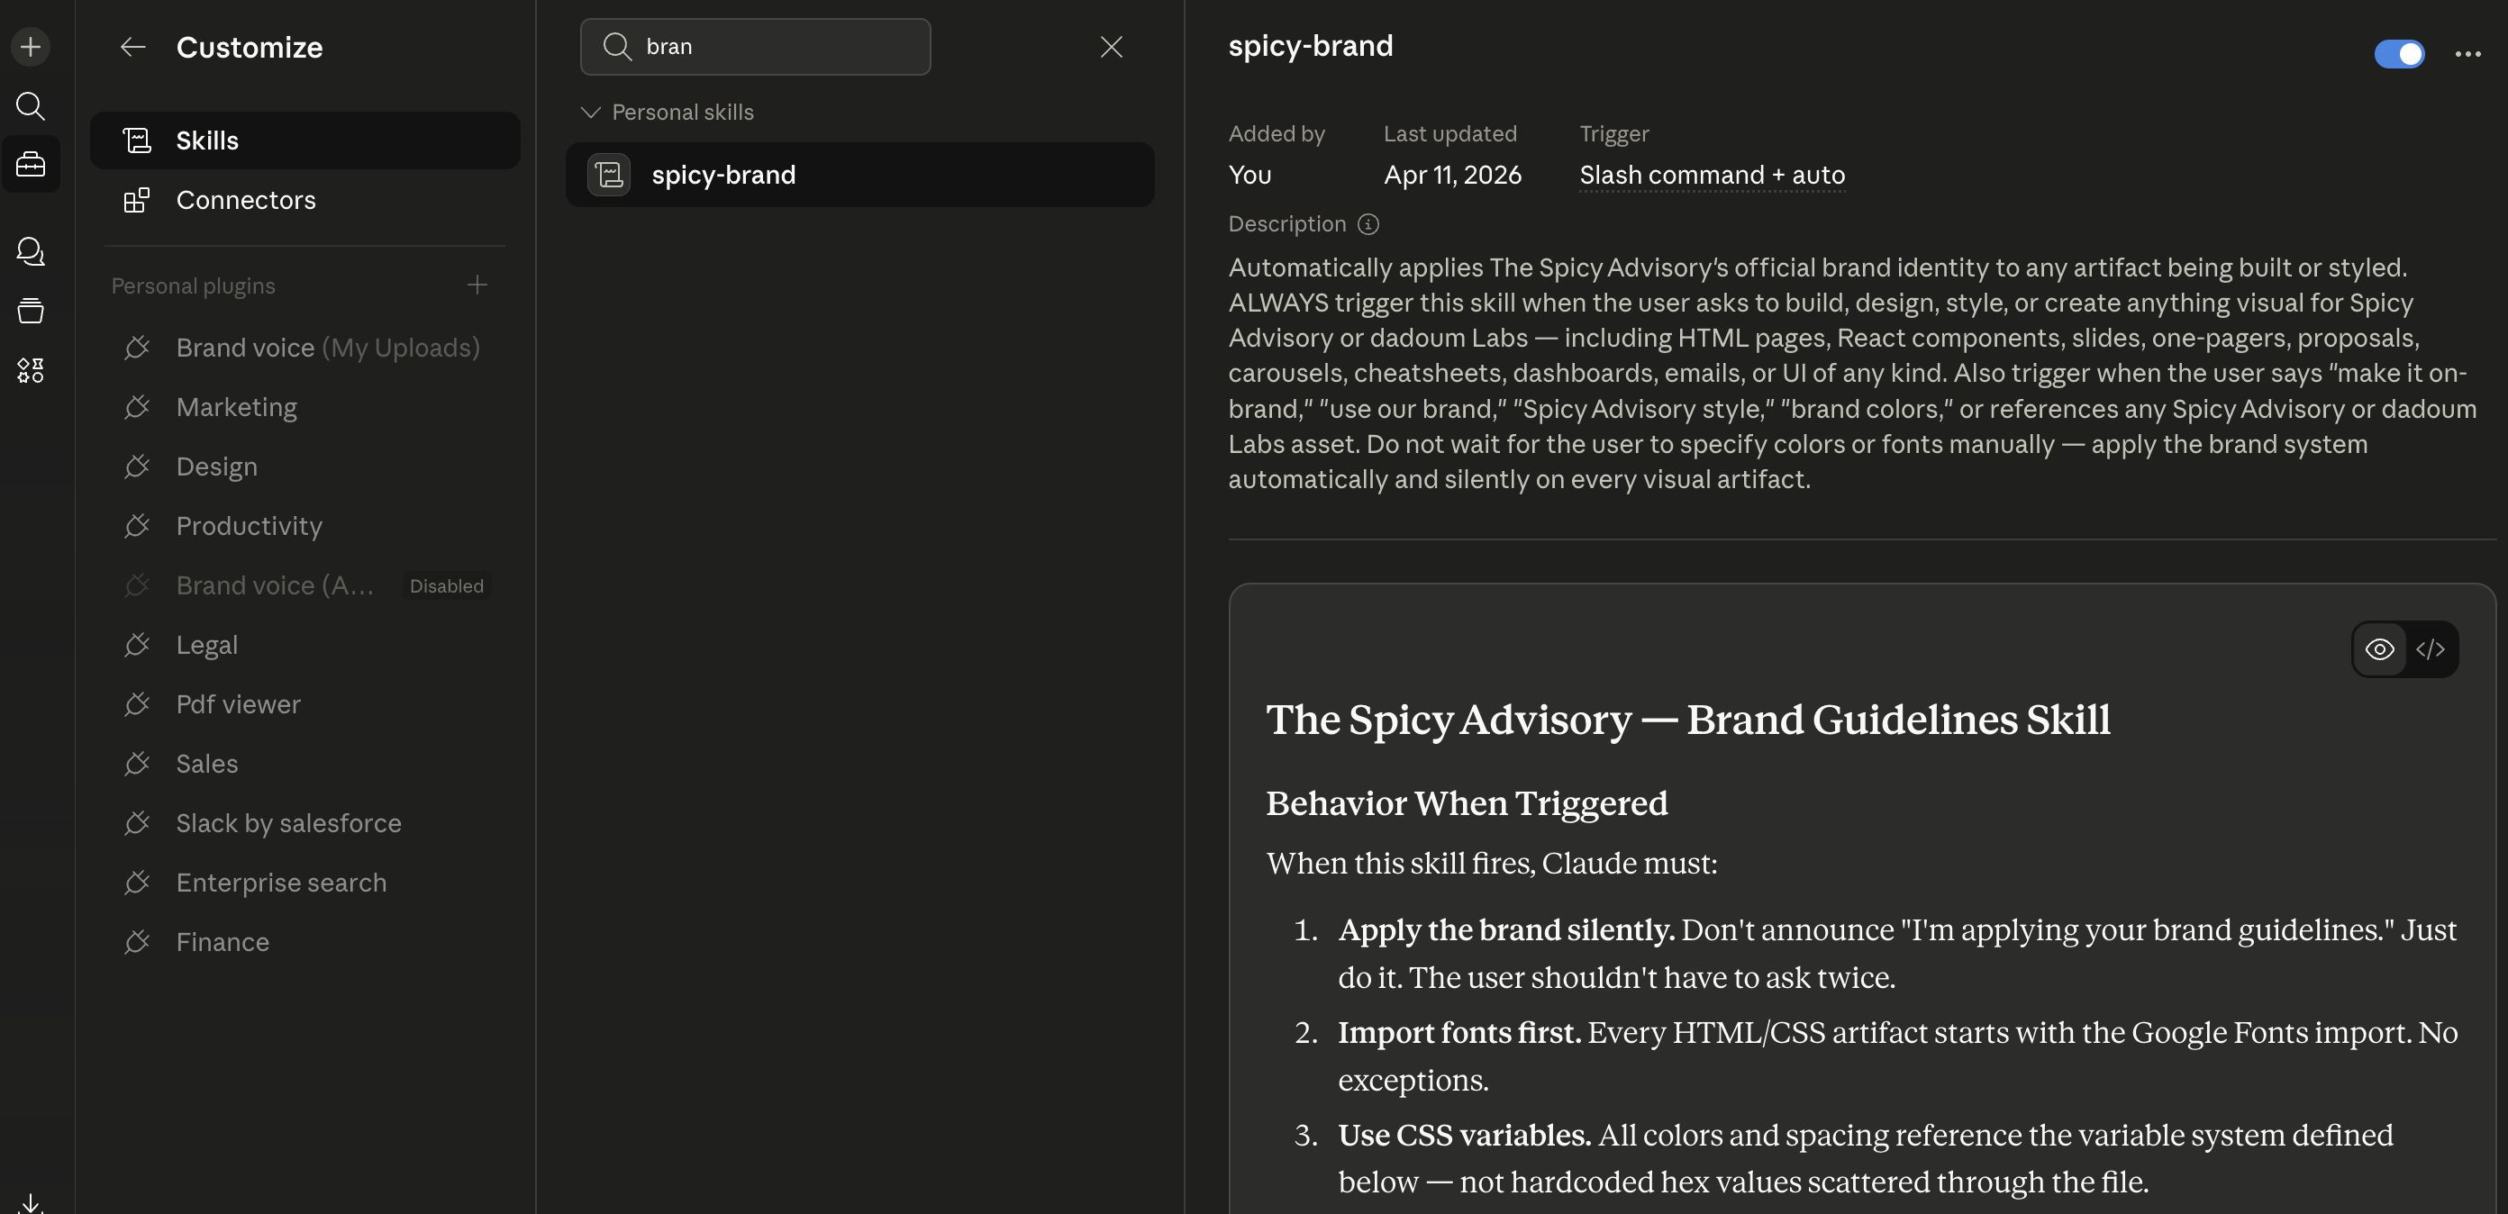Open the Slack by salesforce plugin
2508x1214 pixels.
tap(288, 822)
